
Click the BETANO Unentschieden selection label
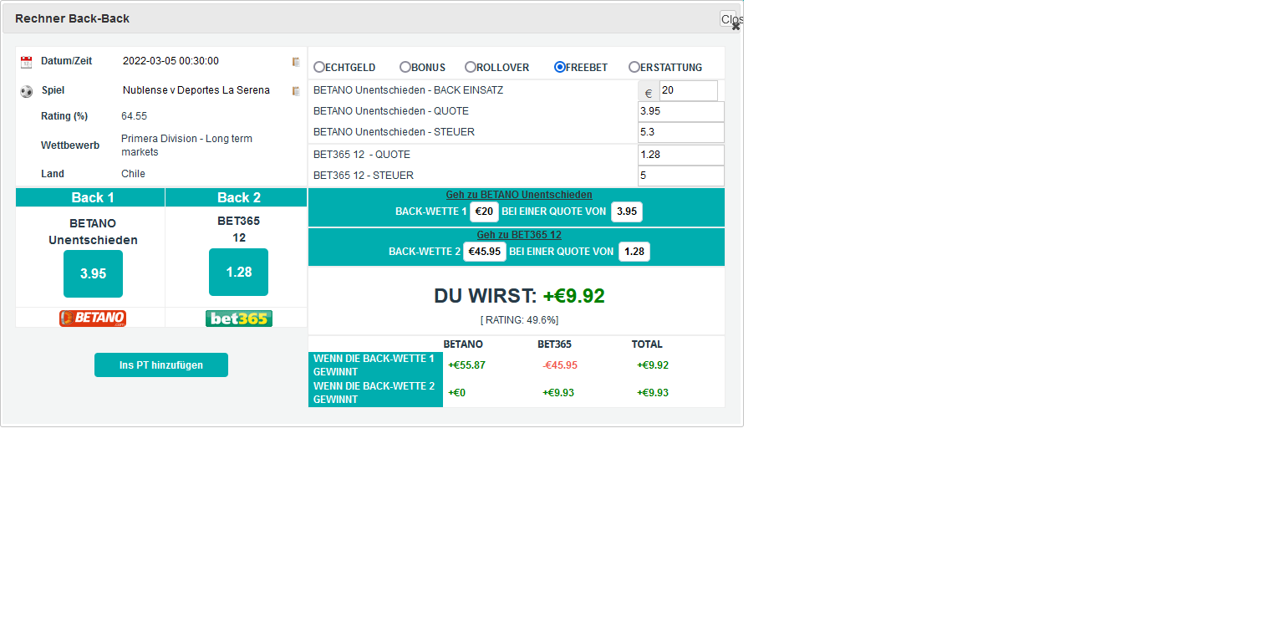(x=93, y=232)
